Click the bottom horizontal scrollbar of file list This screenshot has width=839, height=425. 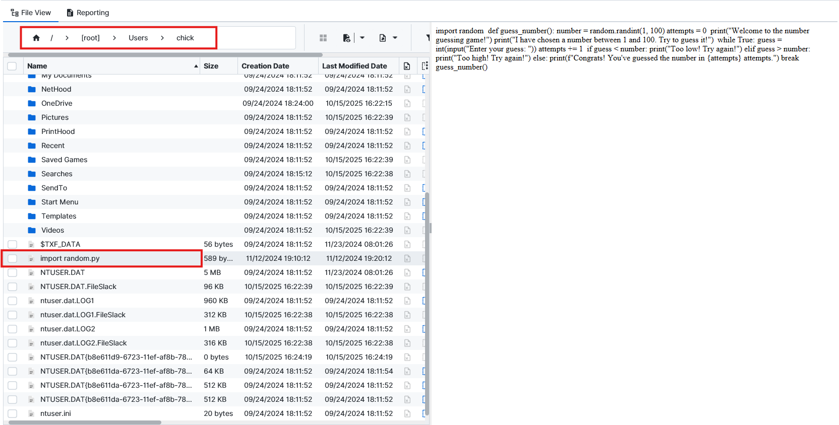click(85, 422)
